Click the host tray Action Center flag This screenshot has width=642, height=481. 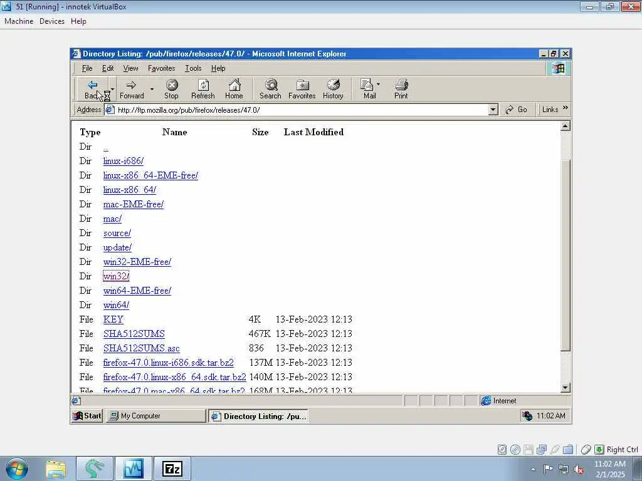pos(548,468)
